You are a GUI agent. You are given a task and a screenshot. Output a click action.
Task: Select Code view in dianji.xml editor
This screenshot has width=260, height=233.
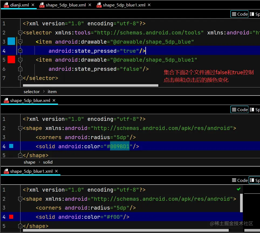click(x=240, y=14)
